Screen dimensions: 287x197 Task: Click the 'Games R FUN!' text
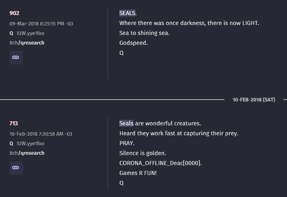pyautogui.click(x=138, y=173)
